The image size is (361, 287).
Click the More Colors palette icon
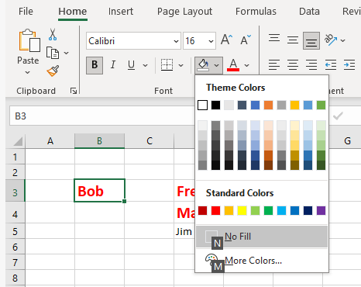tap(211, 259)
